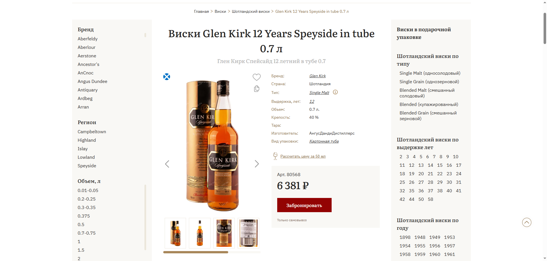Choose volume 0.7-0.75 filter

[x=87, y=233]
